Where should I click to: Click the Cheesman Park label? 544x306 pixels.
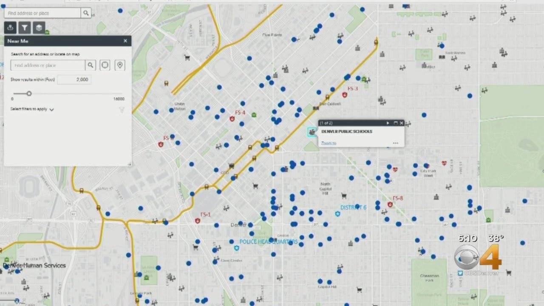click(x=429, y=278)
